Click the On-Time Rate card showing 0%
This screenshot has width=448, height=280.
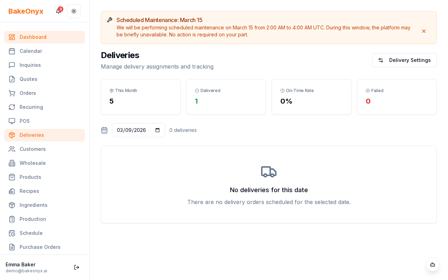(311, 97)
